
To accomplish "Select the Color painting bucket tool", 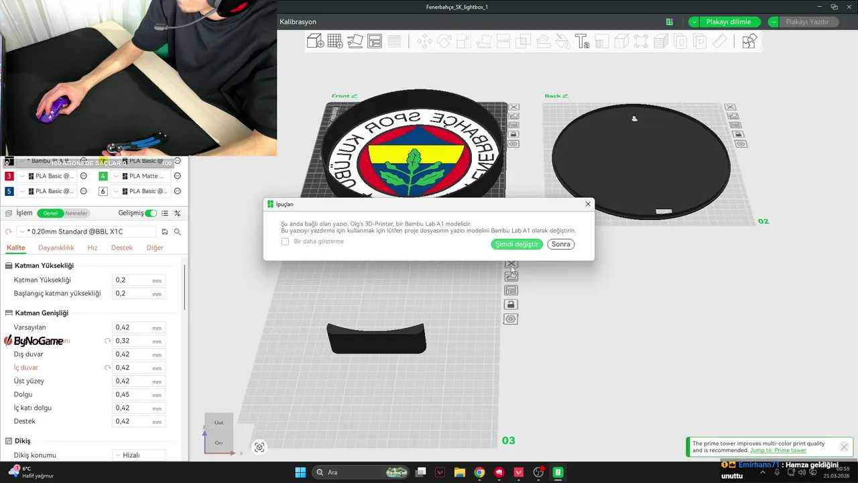I will point(562,42).
